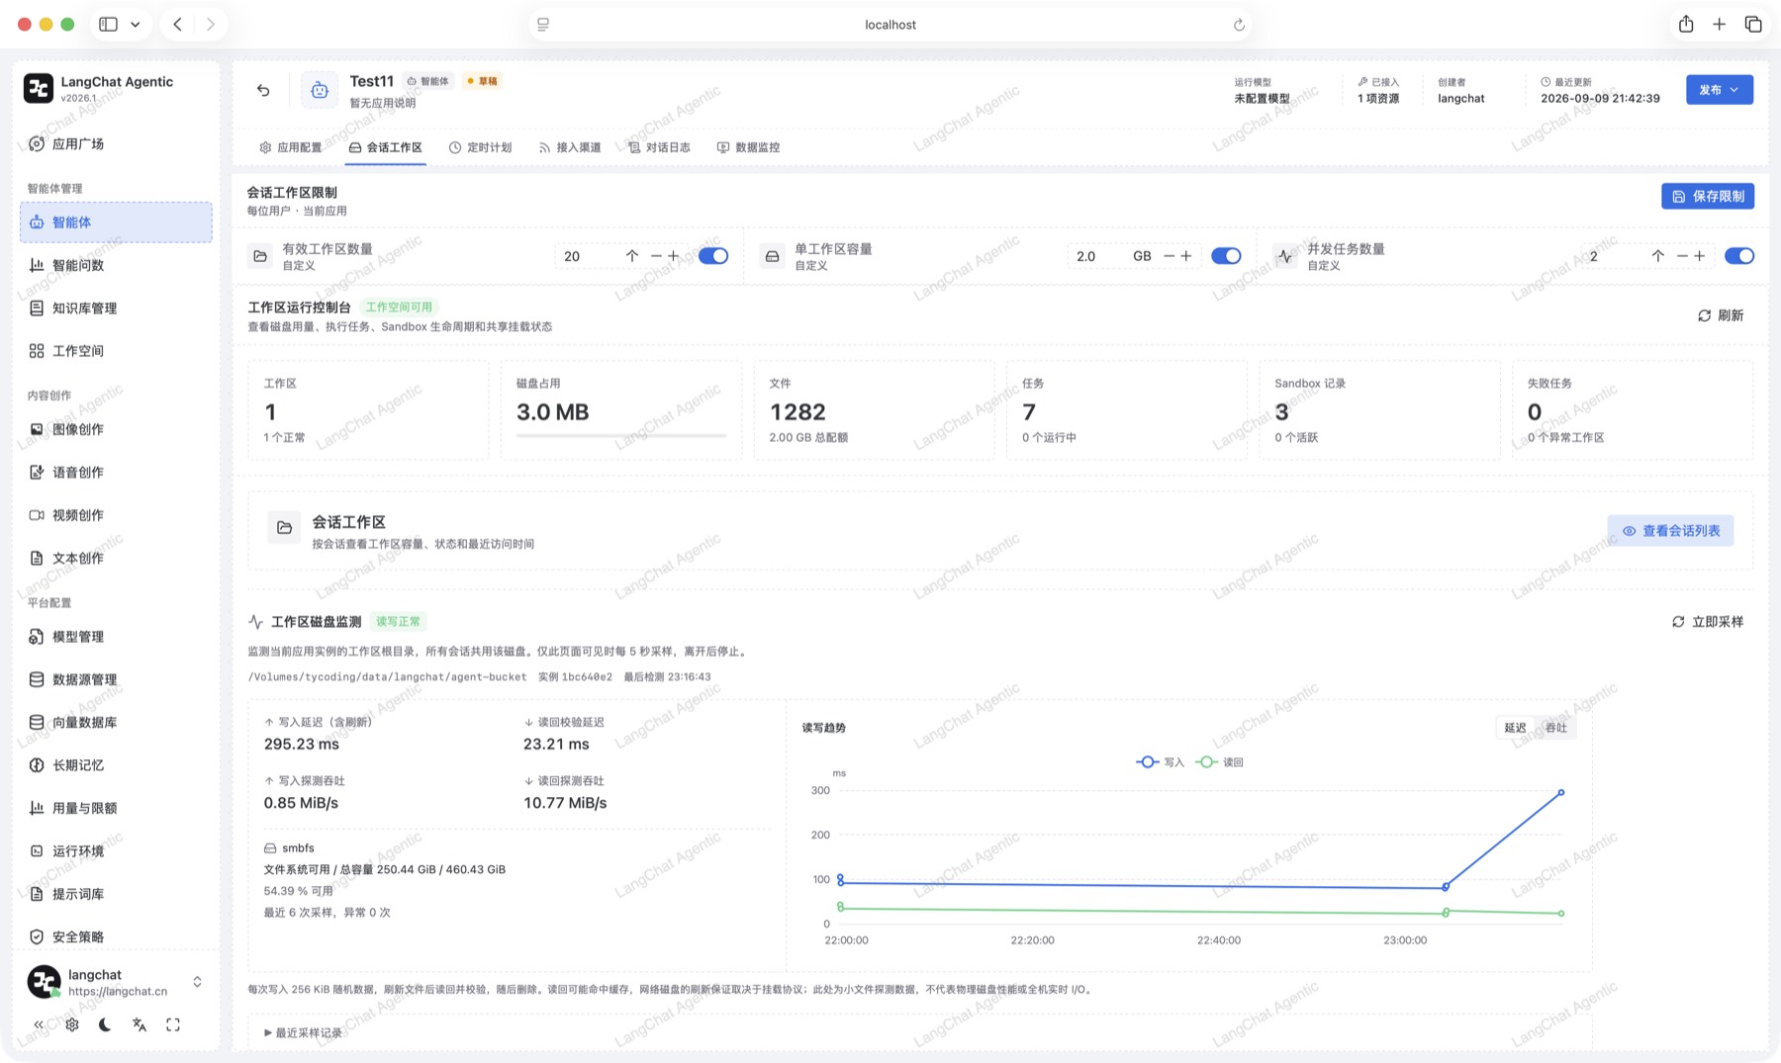Screen dimensions: 1781x1063
Task: Click the back arrow next to Test11
Action: [263, 90]
